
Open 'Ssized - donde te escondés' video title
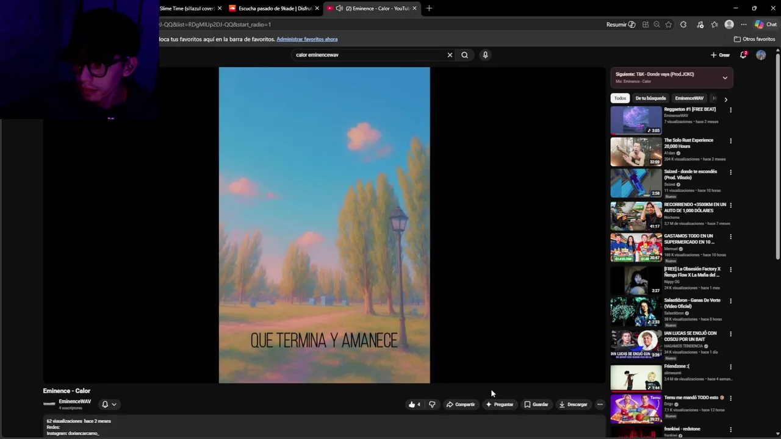(x=690, y=174)
